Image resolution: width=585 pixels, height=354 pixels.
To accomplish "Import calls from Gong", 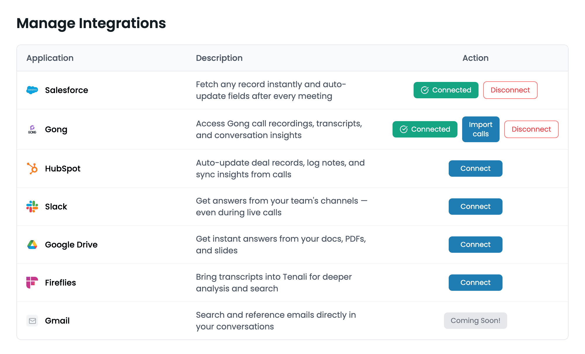I will click(x=481, y=129).
